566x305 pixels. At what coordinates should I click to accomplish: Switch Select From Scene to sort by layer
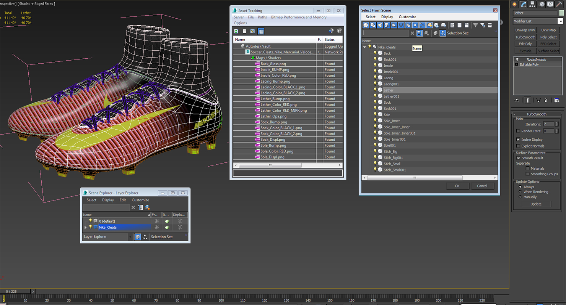point(435,33)
